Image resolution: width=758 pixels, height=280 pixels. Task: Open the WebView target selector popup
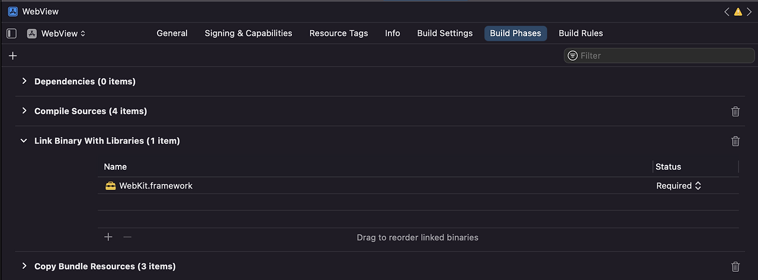pos(57,34)
